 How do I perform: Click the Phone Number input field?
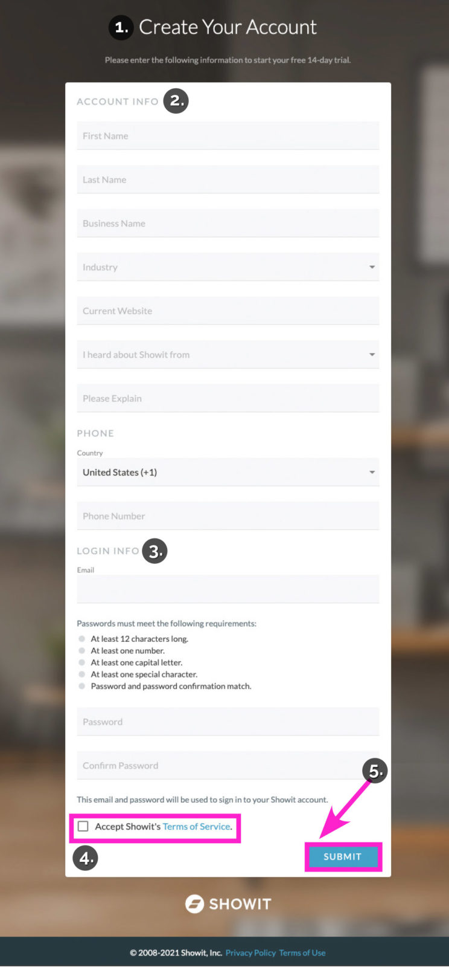pos(228,516)
